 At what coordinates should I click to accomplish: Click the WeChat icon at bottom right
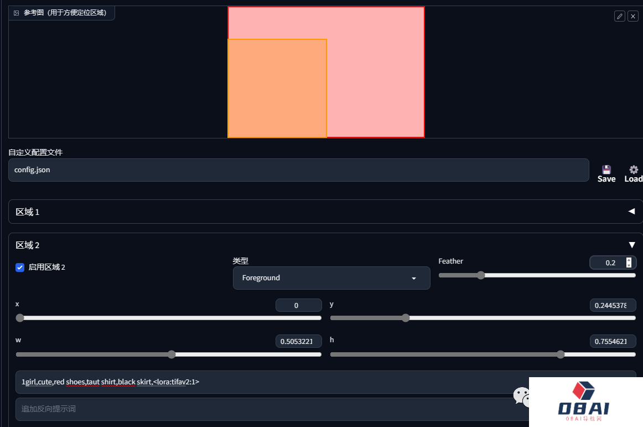coord(521,395)
